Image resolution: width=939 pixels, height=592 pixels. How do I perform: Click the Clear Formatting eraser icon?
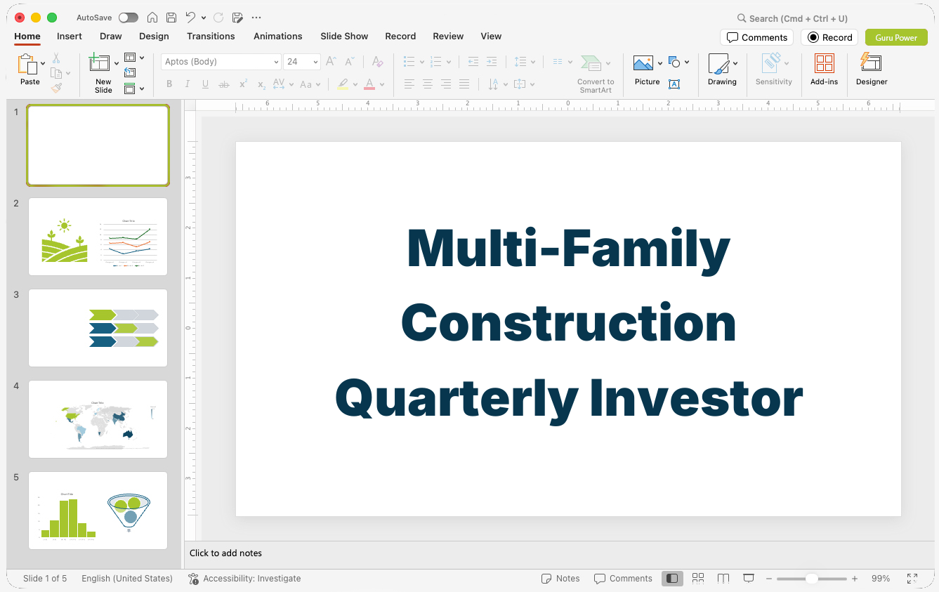pos(378,62)
